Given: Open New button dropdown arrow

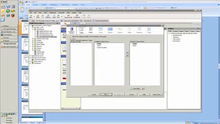Looking at the screenshot, I should pyautogui.click(x=34, y=17).
